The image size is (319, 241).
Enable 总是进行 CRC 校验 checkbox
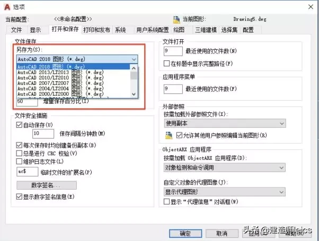pyautogui.click(x=19, y=153)
